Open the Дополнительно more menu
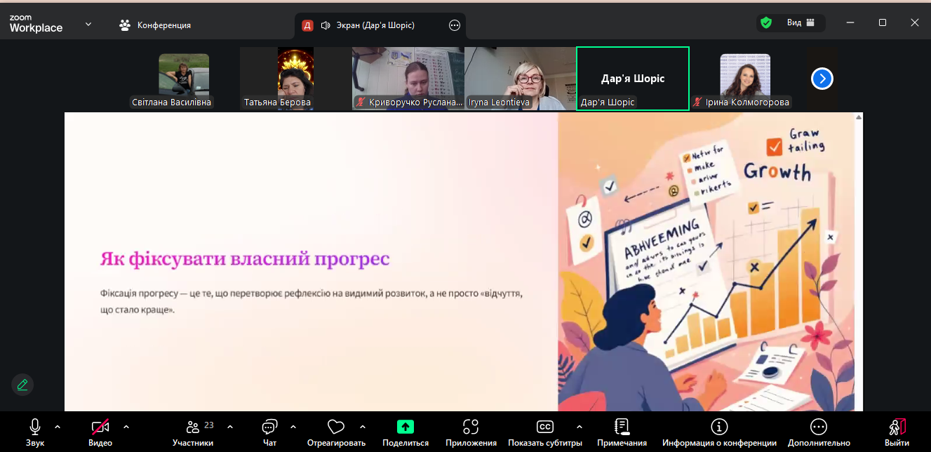Screen dimensions: 931x452 click(818, 427)
